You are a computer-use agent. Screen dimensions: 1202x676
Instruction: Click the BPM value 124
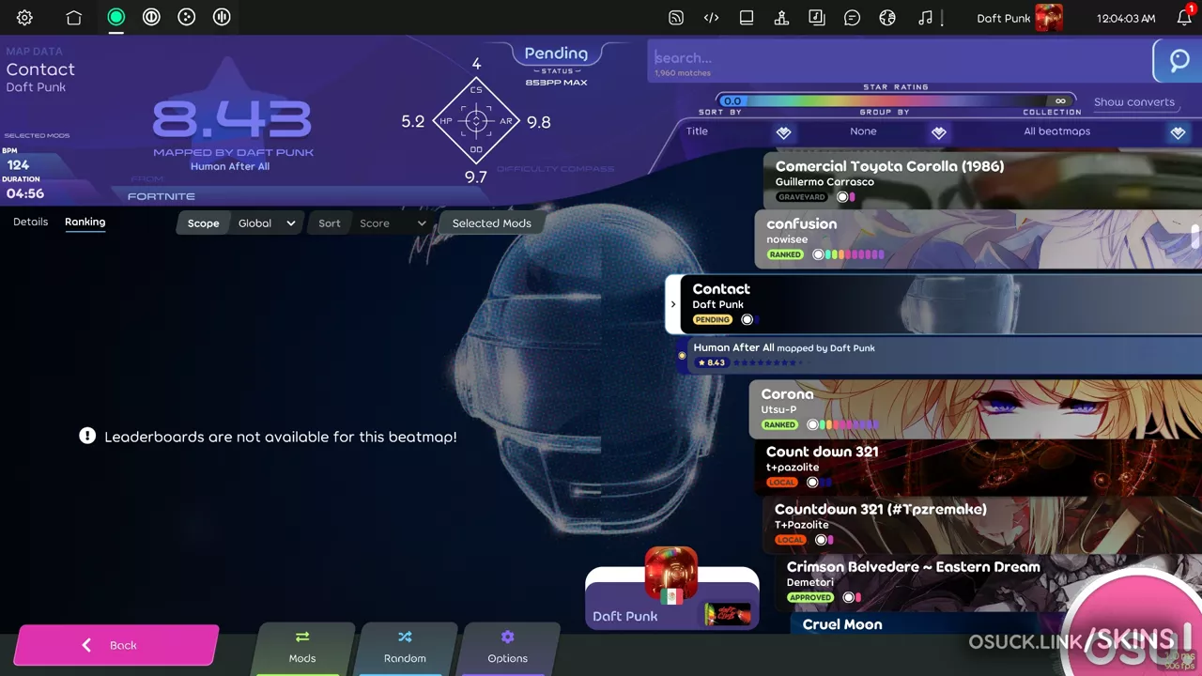coord(18,164)
